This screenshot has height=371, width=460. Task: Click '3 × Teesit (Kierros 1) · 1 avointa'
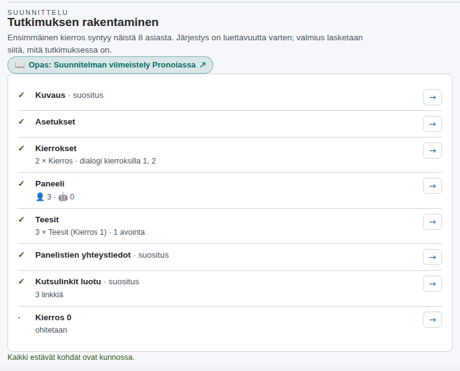[90, 232]
